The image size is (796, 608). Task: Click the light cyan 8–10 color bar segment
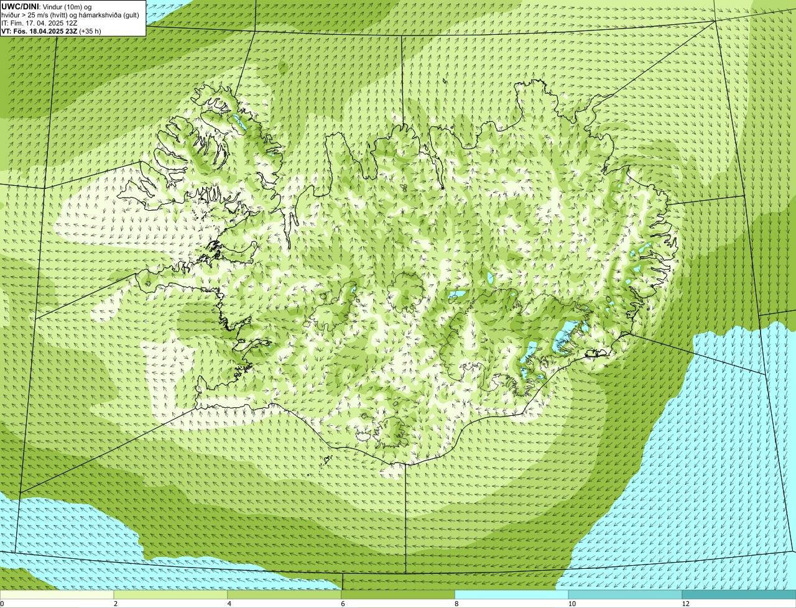pos(512,594)
